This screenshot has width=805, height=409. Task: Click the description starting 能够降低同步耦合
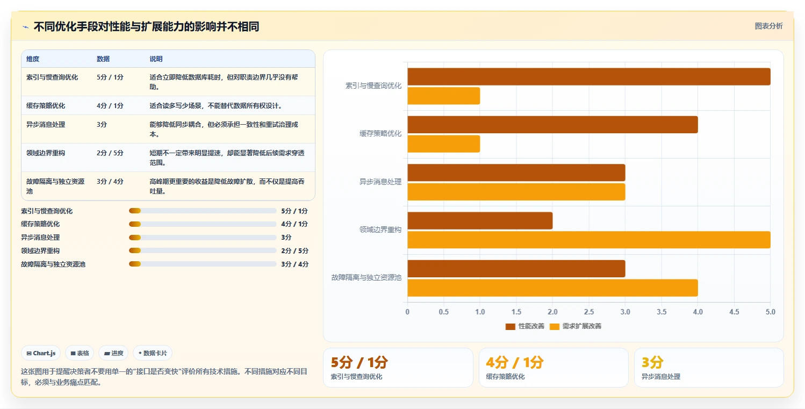225,129
